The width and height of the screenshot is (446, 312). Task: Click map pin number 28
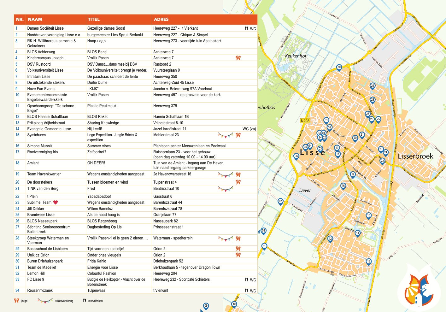(373, 100)
